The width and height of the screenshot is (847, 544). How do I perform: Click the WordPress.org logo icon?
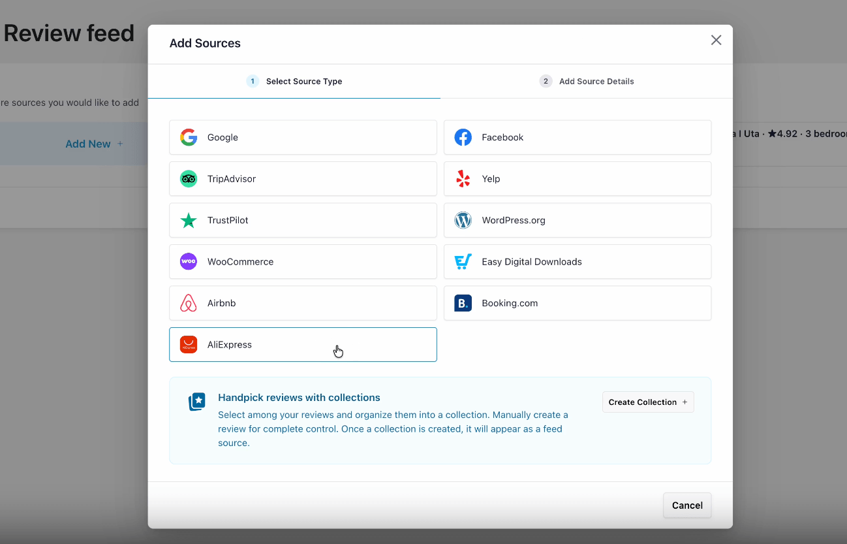click(x=463, y=220)
